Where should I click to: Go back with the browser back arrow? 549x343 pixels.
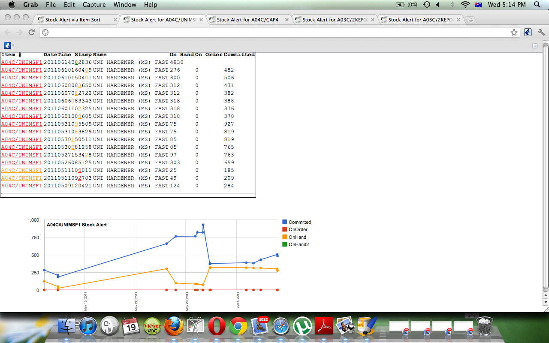[x=7, y=33]
